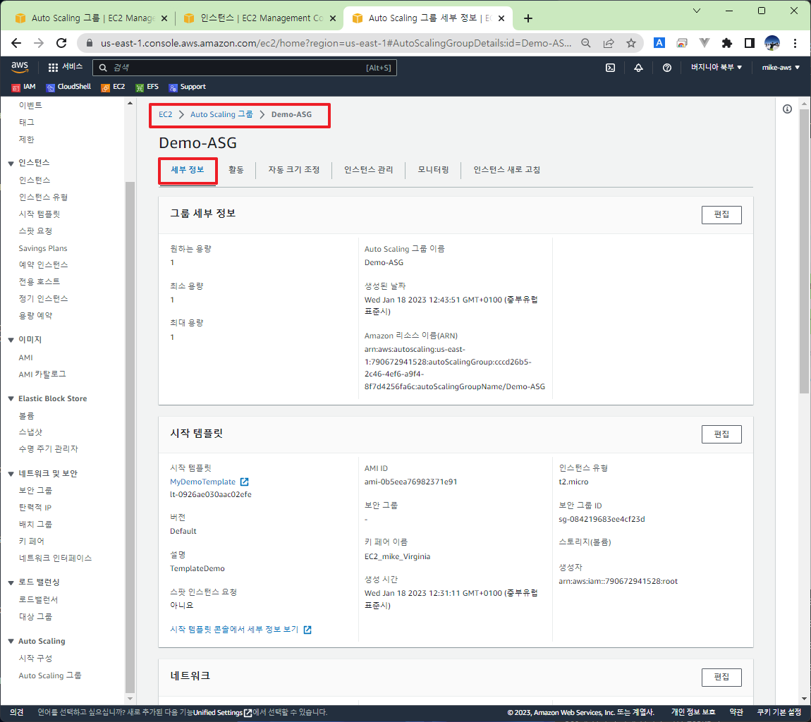
Task: Open 로드밸런서 in the sidebar
Action: point(38,599)
